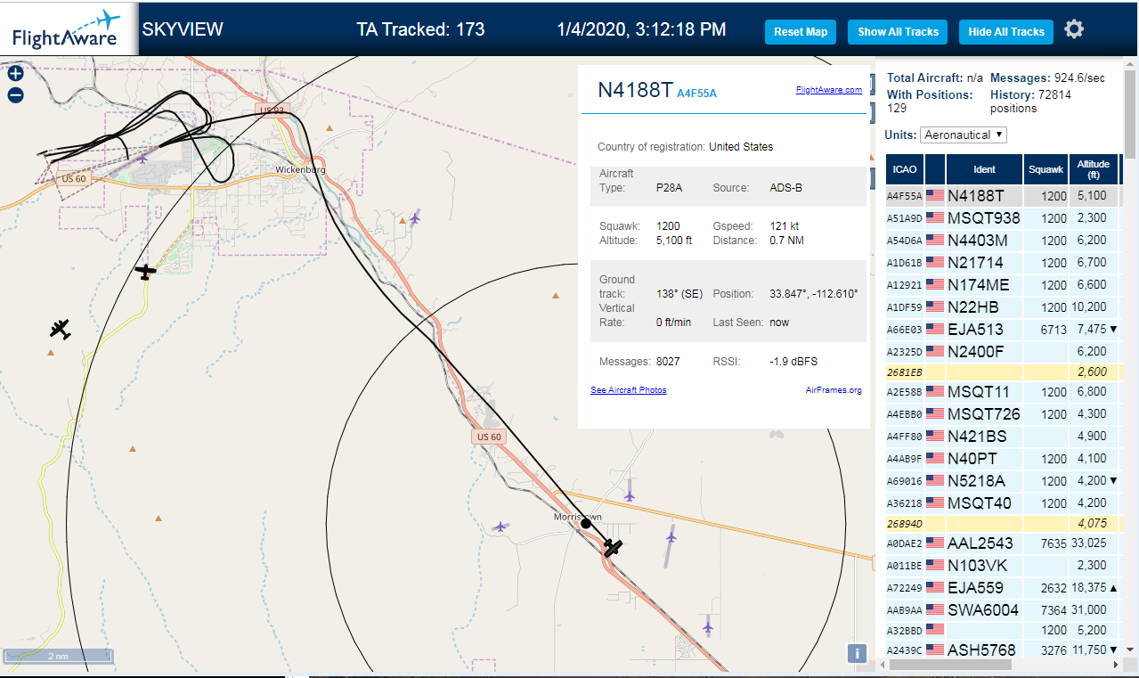The height and width of the screenshot is (678, 1139).
Task: Select the AAL2543 aircraft row
Action: click(1003, 543)
